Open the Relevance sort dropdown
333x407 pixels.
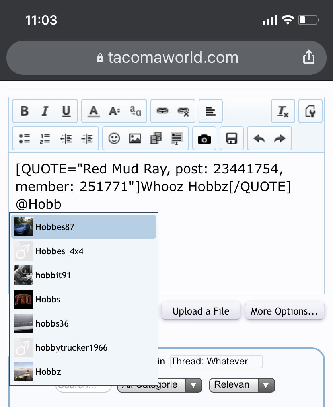tap(242, 385)
